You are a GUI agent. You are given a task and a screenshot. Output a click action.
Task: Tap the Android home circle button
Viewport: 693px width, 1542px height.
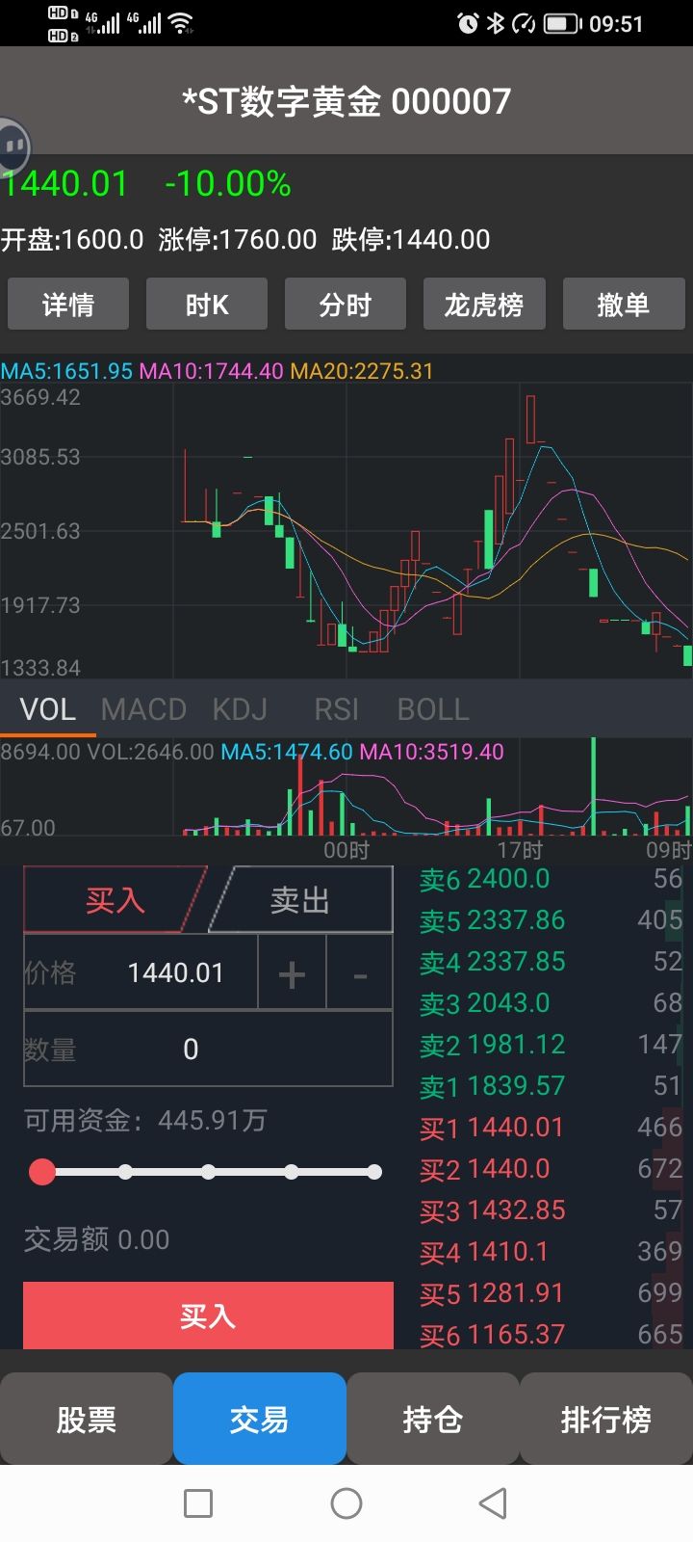346,1502
